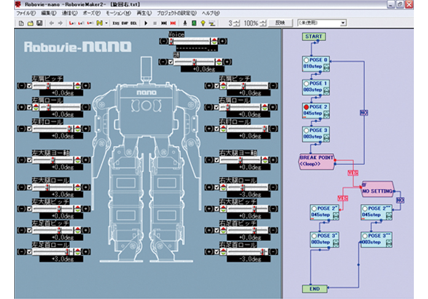Click the 右肘ロール slider thumb

[264, 129]
